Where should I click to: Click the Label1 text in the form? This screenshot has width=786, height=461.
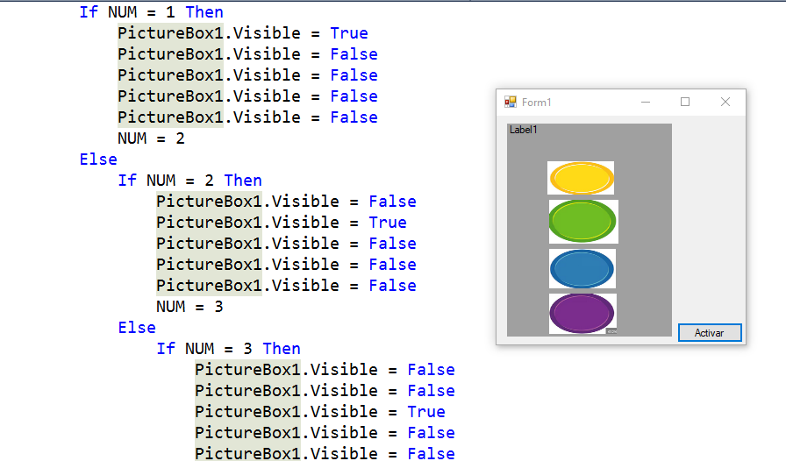pos(524,130)
